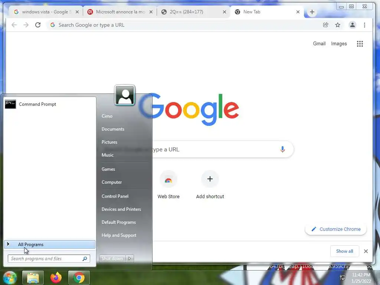The height and width of the screenshot is (285, 380).
Task: Click the taskbar clock
Action: pos(361,278)
